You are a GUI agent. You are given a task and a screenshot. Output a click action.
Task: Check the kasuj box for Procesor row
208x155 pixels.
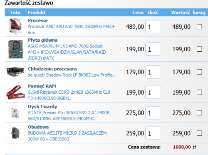tap(199, 27)
